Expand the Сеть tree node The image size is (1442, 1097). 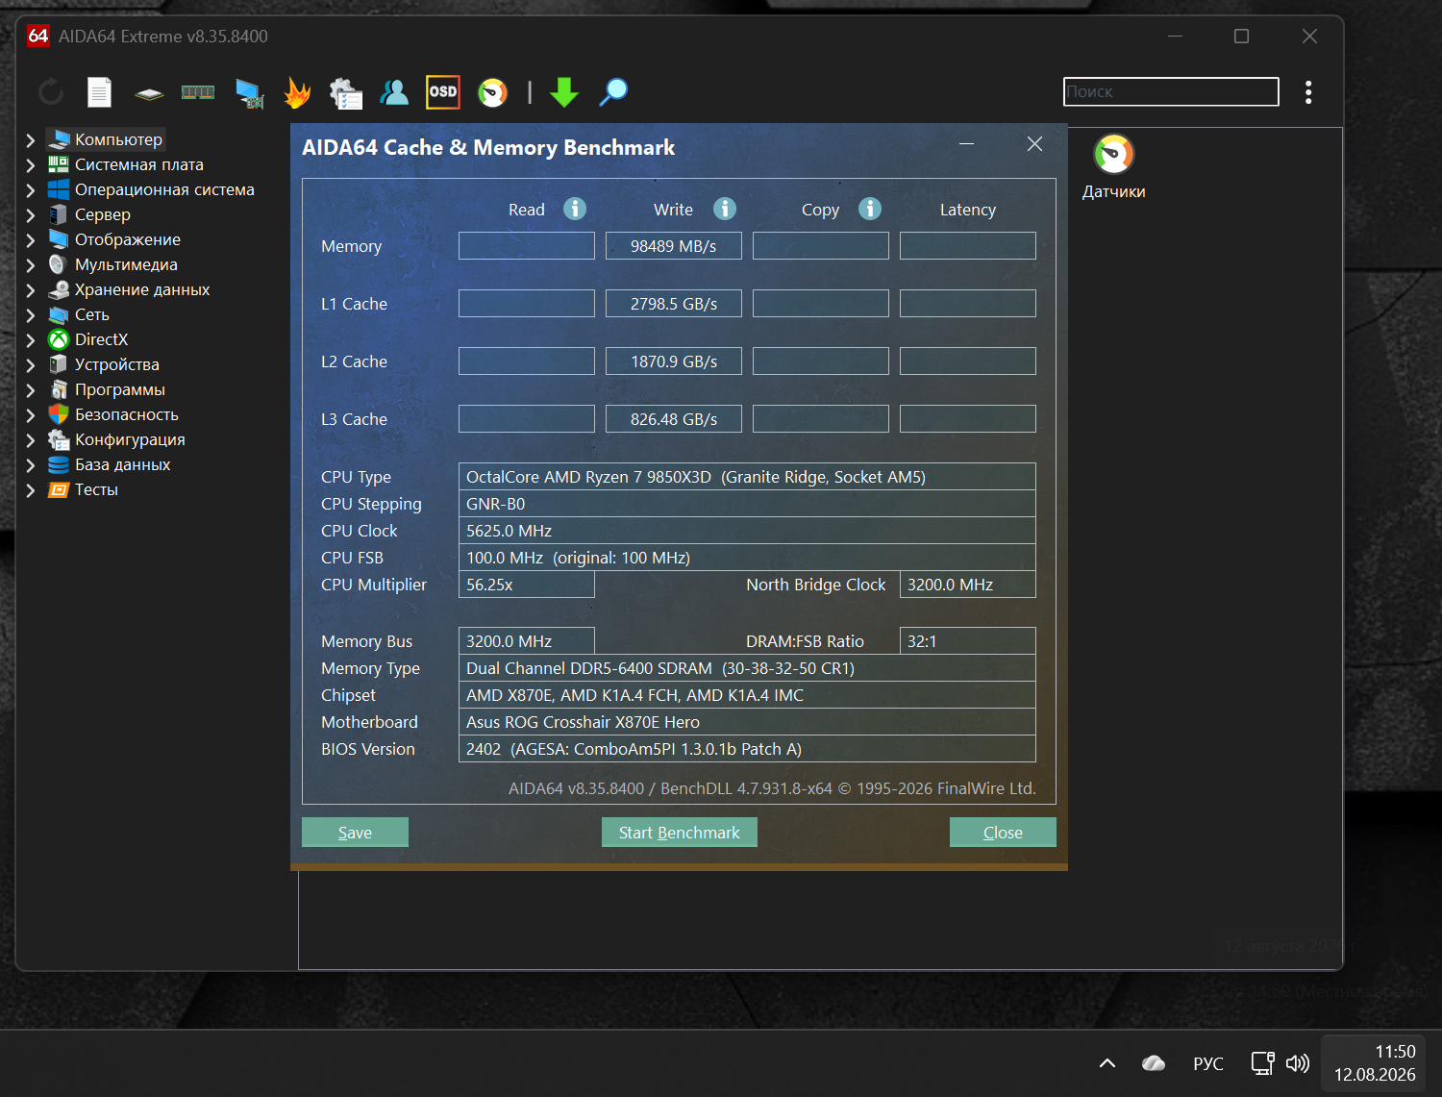31,314
